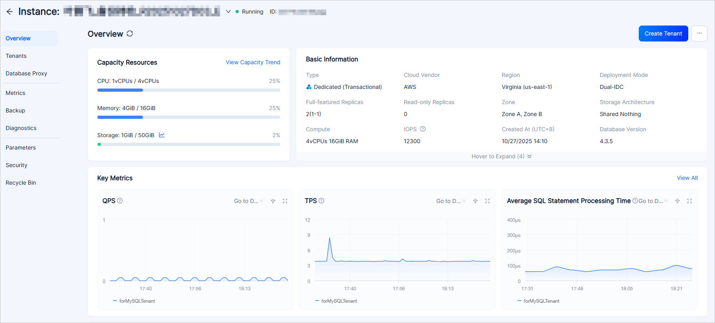Click the Running status indicator
The height and width of the screenshot is (323, 715).
point(250,12)
